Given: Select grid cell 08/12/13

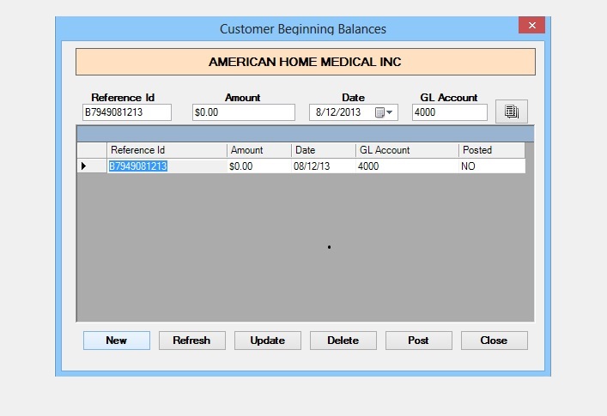Looking at the screenshot, I should coord(323,166).
